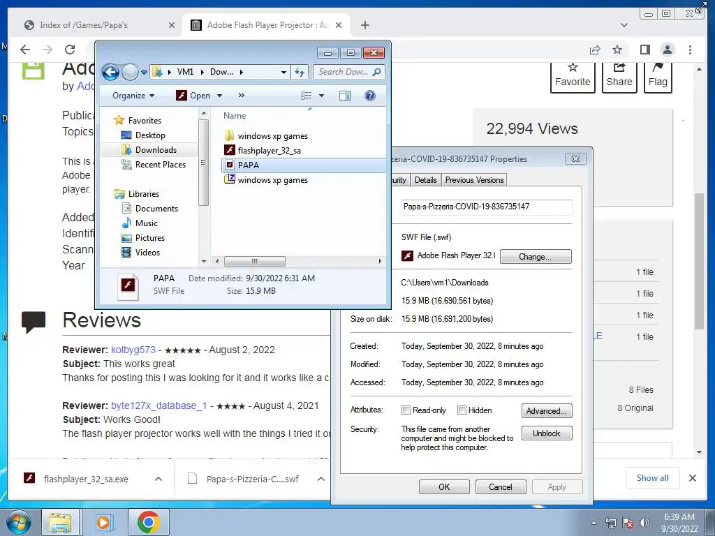This screenshot has height=536, width=715.
Task: Open recent locations dropdown beside navigation arrows
Action: click(144, 72)
